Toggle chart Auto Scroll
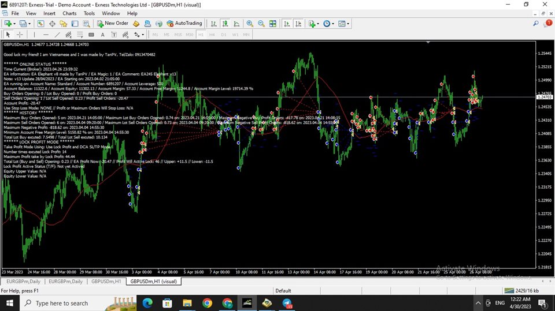 pos(287,24)
